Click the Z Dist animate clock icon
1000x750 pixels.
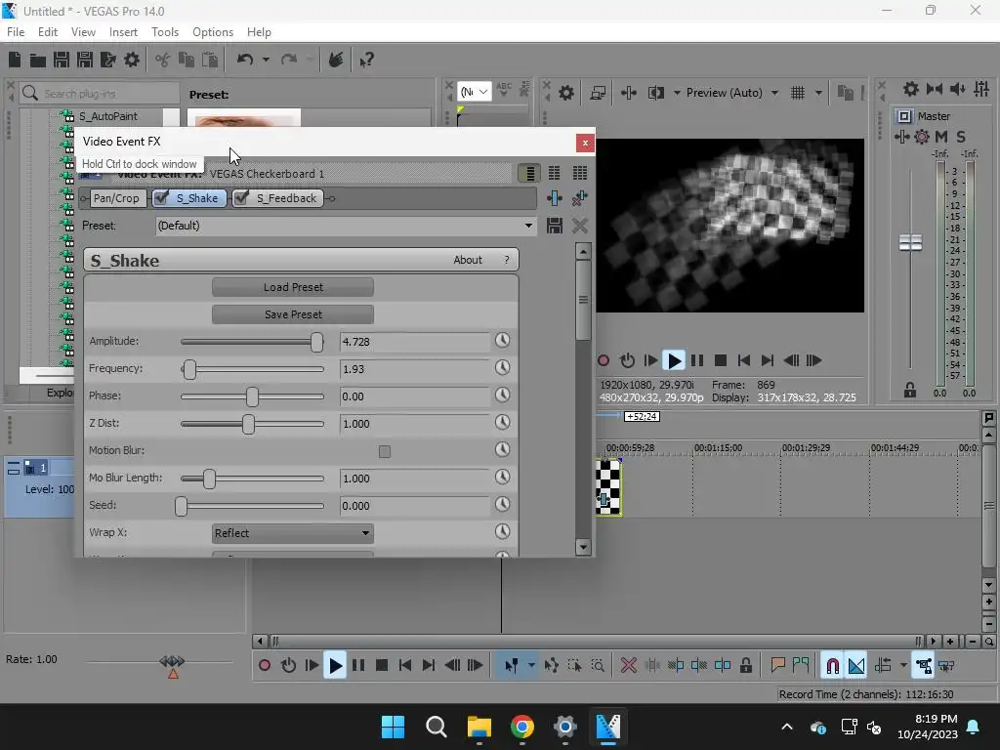pyautogui.click(x=503, y=422)
